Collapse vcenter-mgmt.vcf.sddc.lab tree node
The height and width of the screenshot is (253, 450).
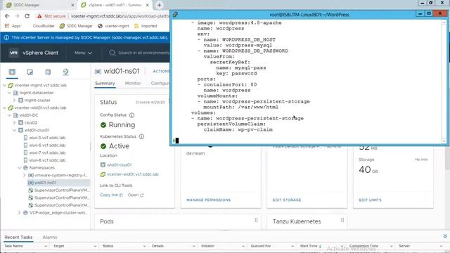[5, 86]
